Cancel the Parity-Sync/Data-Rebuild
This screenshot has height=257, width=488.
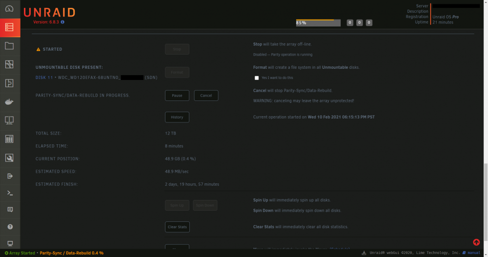(x=206, y=96)
